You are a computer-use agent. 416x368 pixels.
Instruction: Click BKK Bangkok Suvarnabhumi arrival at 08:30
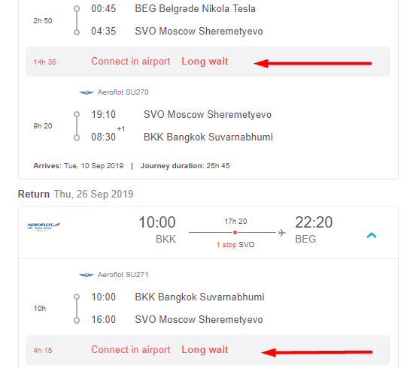point(208,137)
